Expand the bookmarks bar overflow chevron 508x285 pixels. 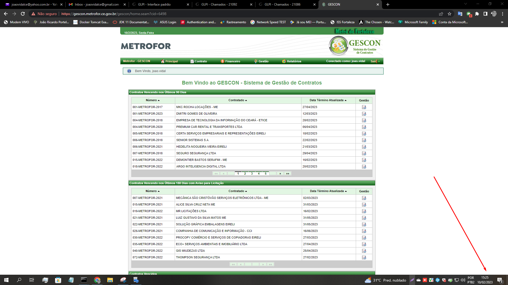point(502,22)
